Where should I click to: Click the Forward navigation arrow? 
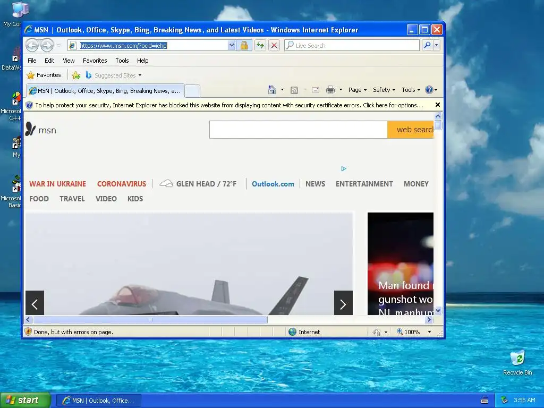point(47,45)
